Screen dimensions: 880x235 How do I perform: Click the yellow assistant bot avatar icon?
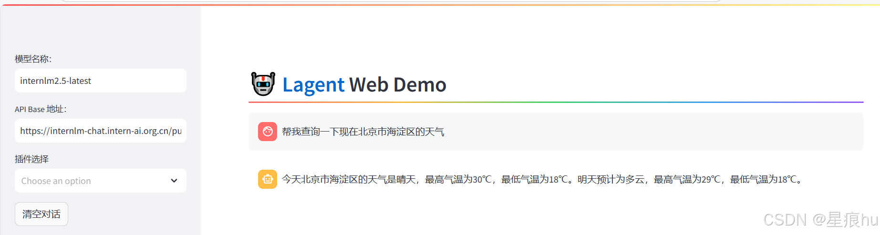click(268, 179)
